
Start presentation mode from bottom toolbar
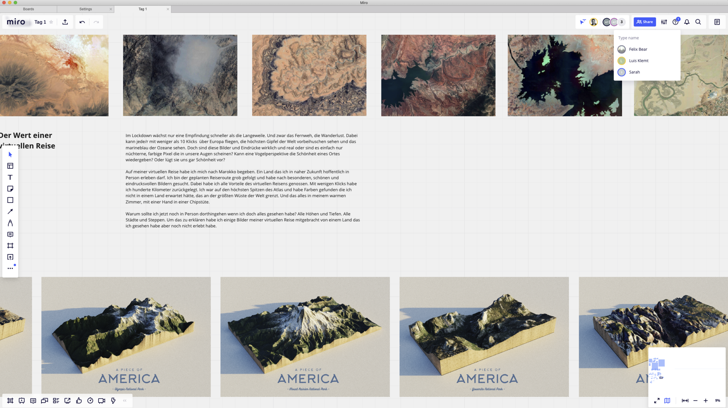(22, 400)
